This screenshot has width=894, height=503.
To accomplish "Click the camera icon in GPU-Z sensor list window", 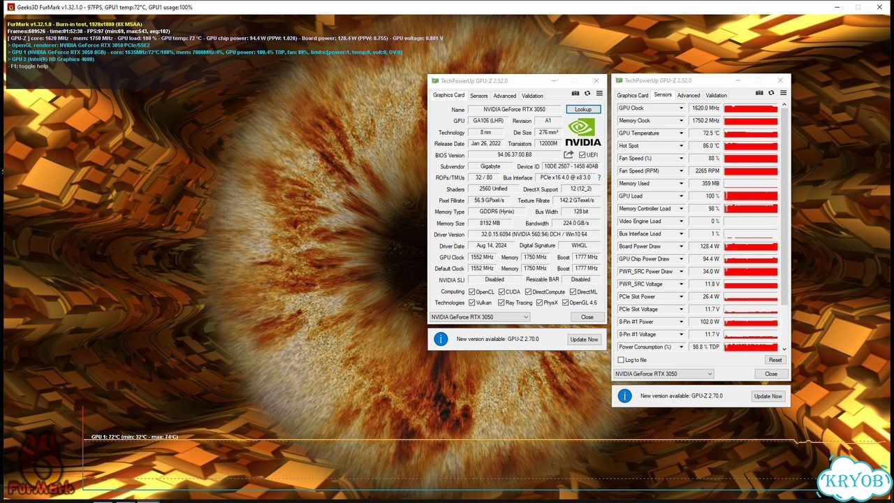I will (x=759, y=93).
